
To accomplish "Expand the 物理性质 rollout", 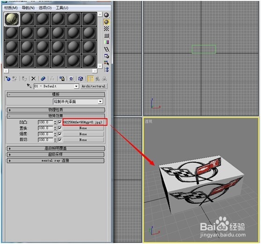I will point(56,110).
